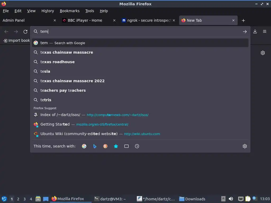Open the Edit menu
The height and width of the screenshot is (203, 271).
tap(18, 11)
